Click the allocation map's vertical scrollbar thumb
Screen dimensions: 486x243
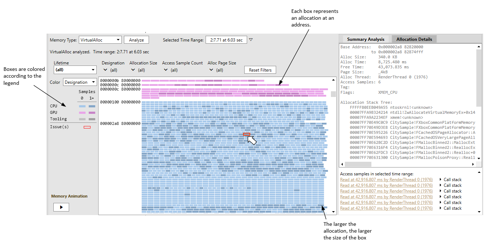click(333, 94)
